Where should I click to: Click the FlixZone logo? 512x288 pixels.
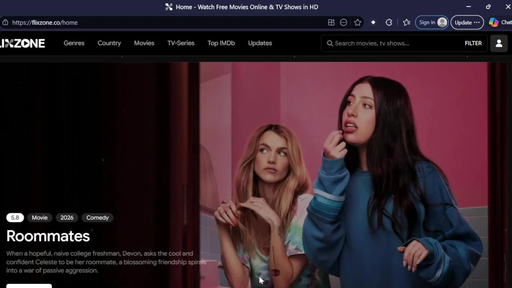pyautogui.click(x=22, y=43)
